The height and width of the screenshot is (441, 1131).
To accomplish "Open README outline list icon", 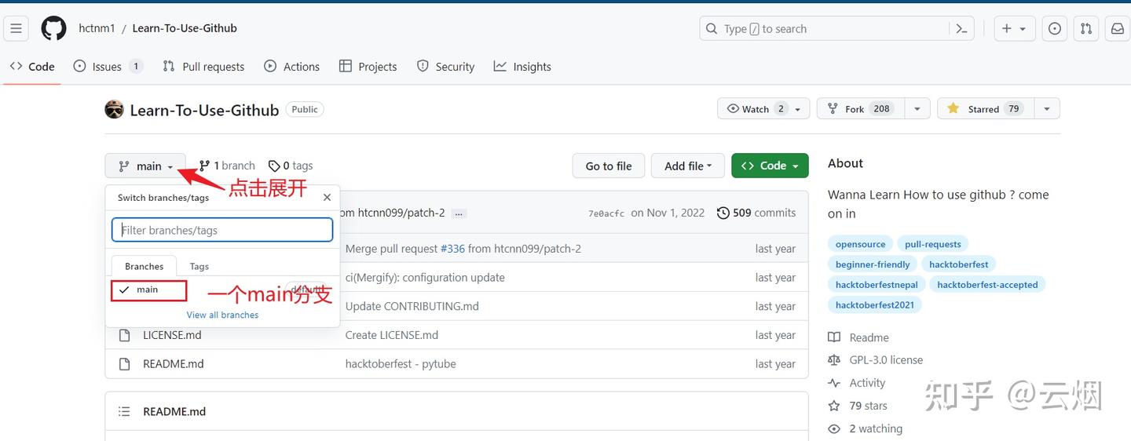I will point(124,411).
